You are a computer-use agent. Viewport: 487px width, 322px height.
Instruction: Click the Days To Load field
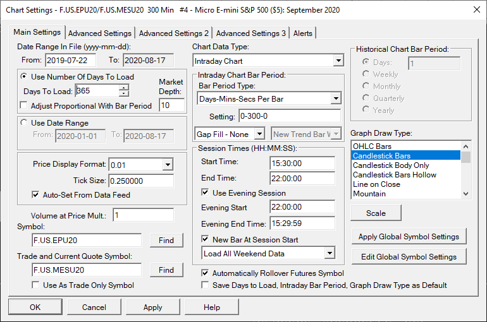(x=97, y=91)
